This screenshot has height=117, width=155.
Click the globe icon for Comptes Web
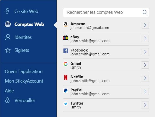pyautogui.click(x=8, y=24)
